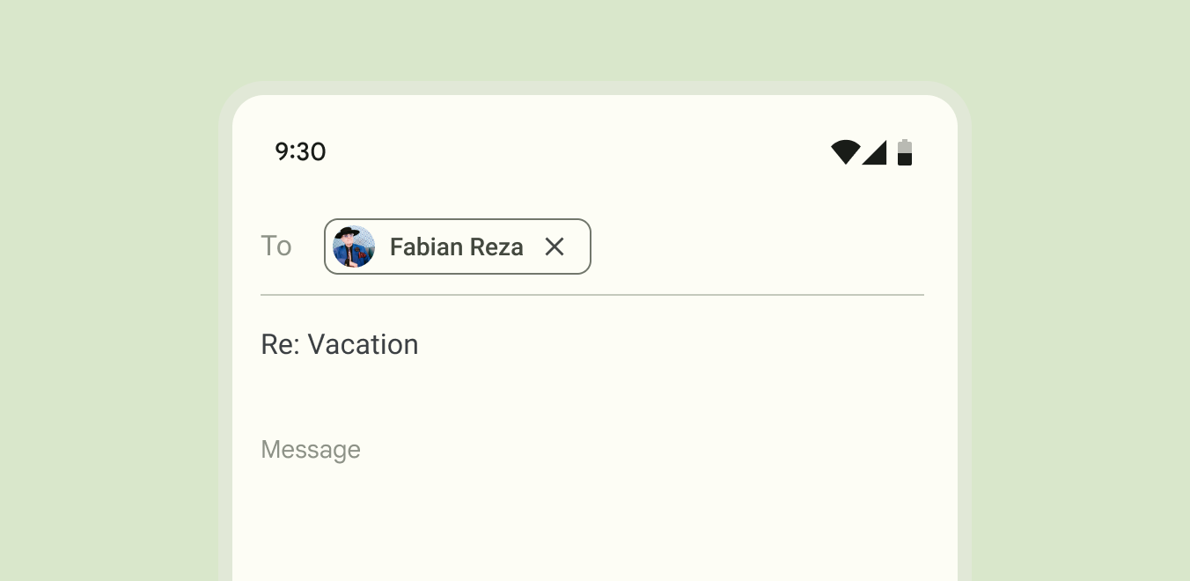Click the cellular signal strength icon
Viewport: 1190px width, 581px height.
coord(875,151)
